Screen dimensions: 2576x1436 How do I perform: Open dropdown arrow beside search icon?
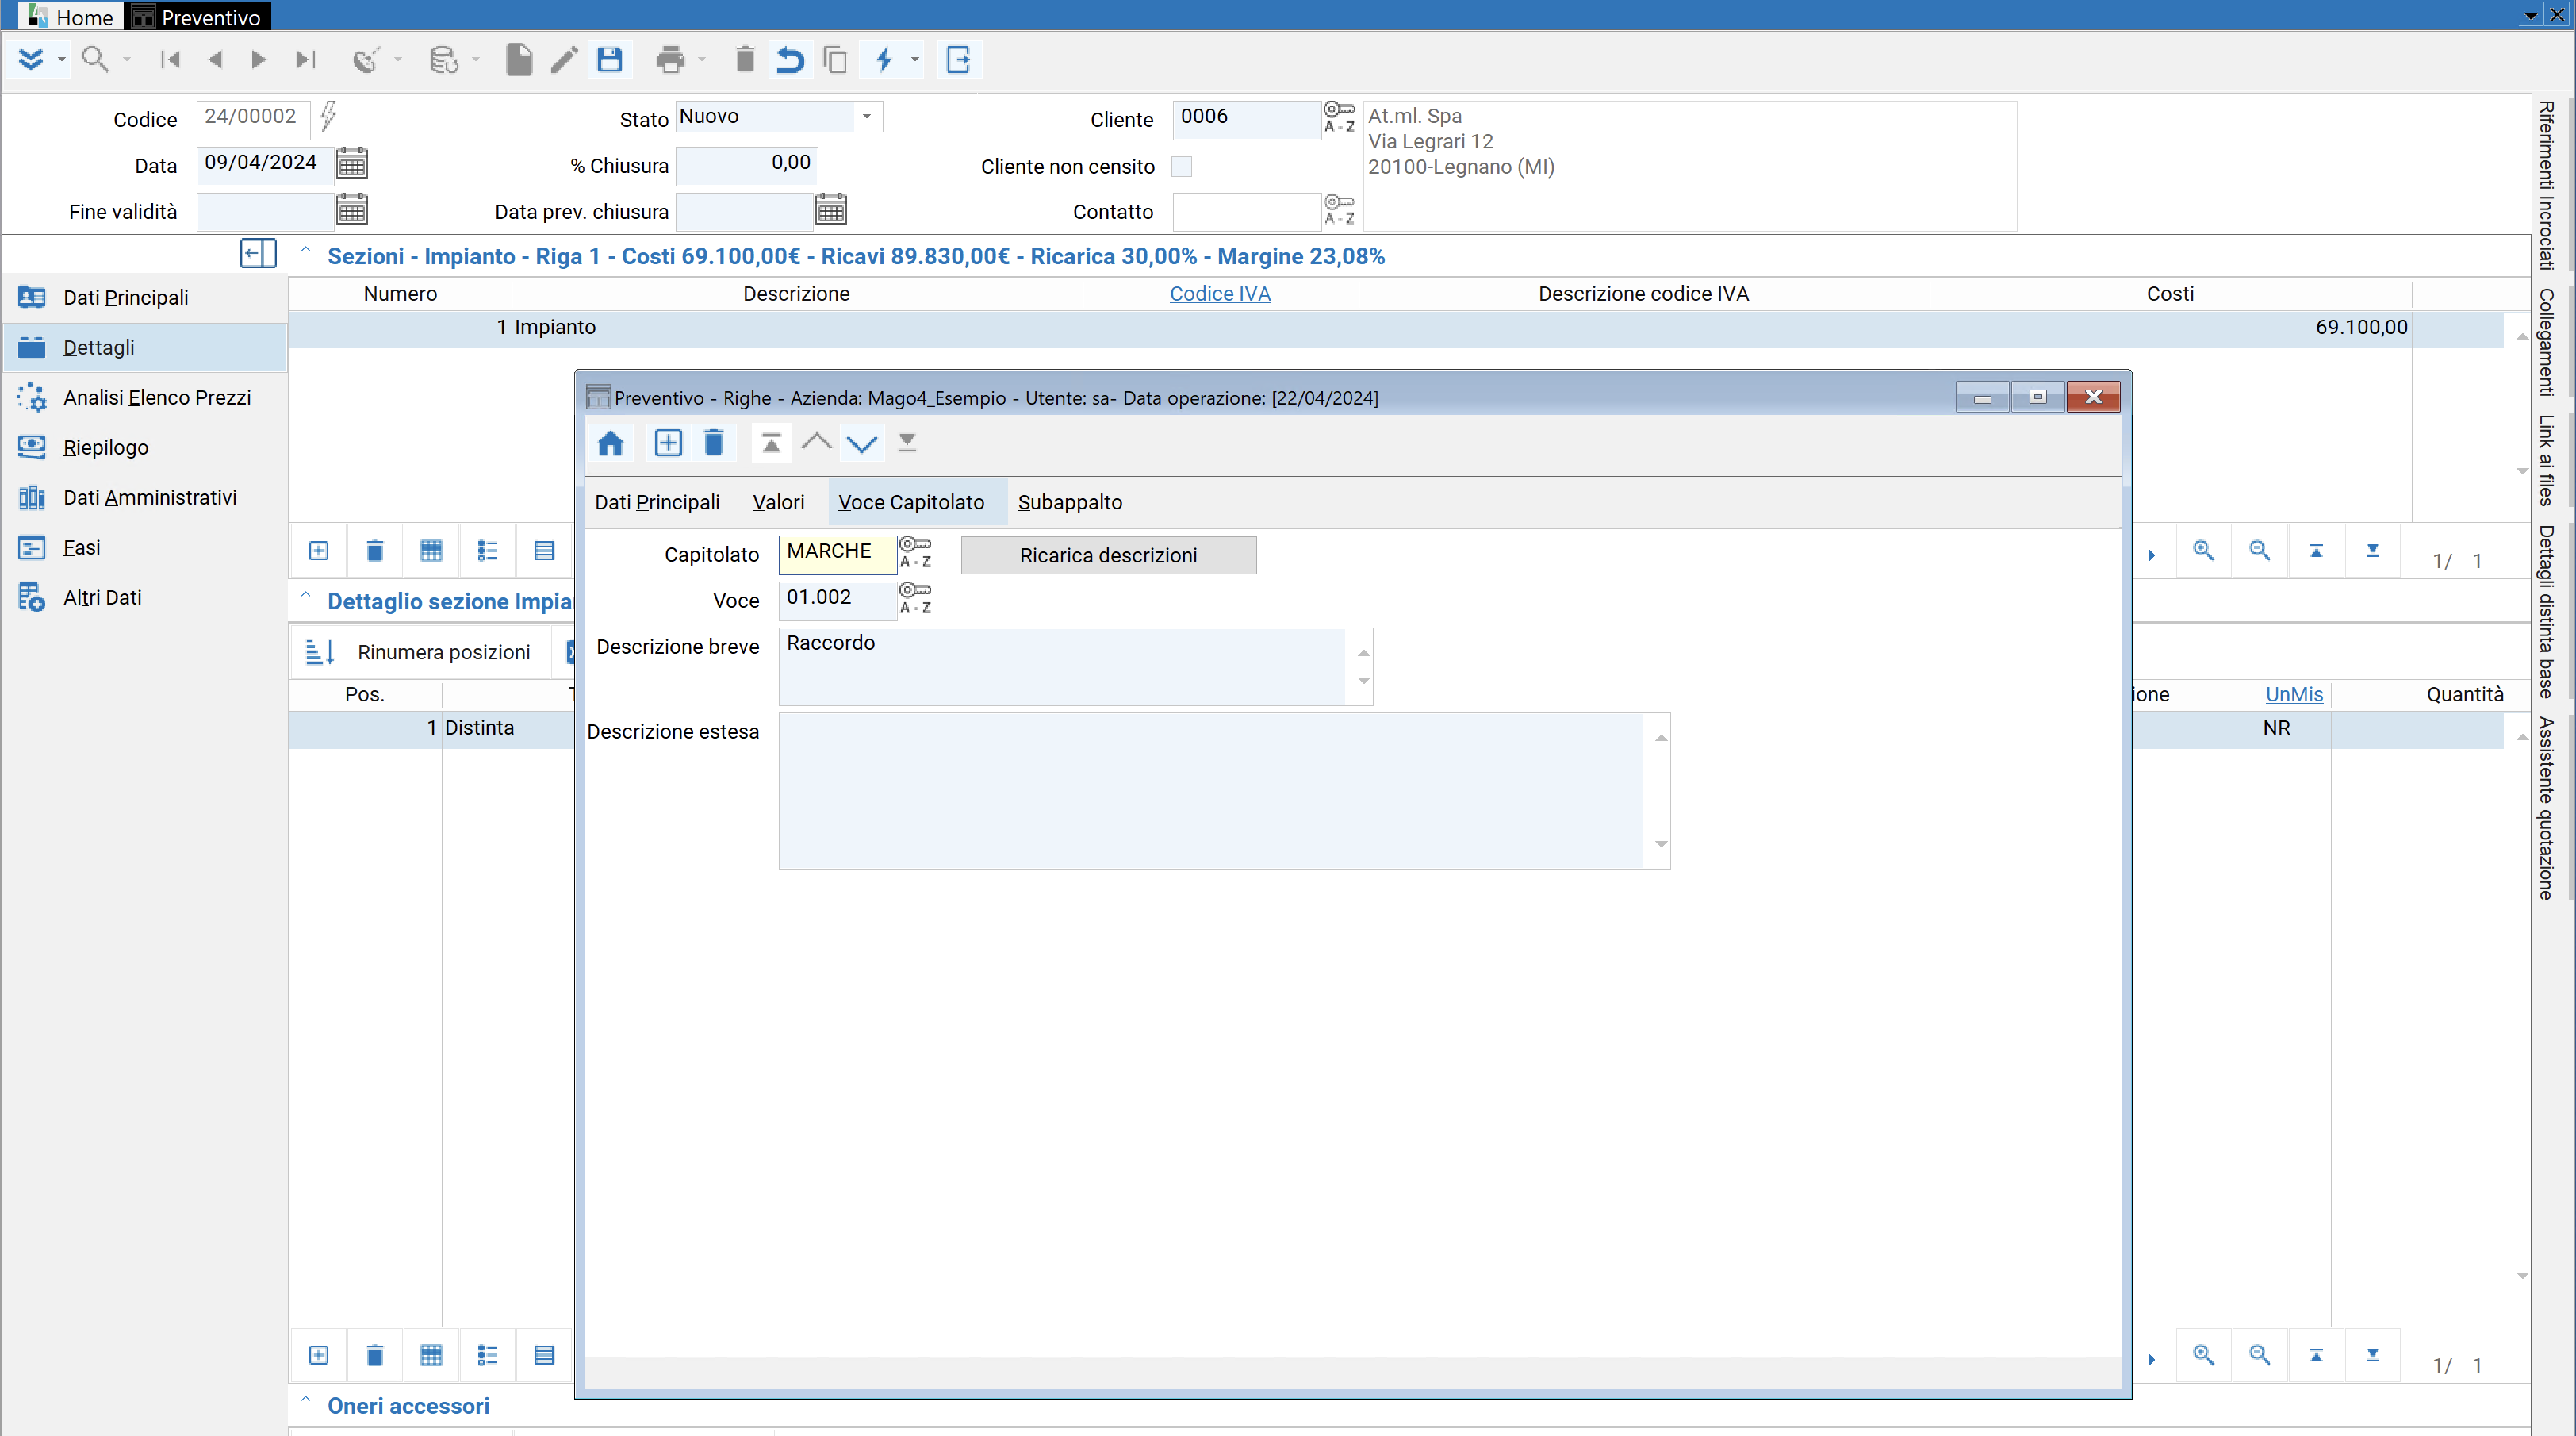127,60
